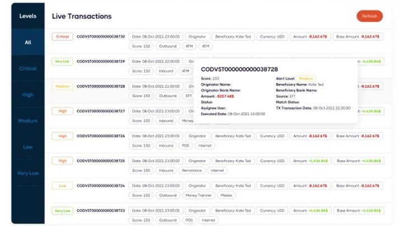The width and height of the screenshot is (403, 226).
Task: Click the Medium badge on row 38728
Action: coord(63,86)
